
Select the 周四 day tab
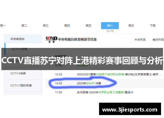click(67, 25)
